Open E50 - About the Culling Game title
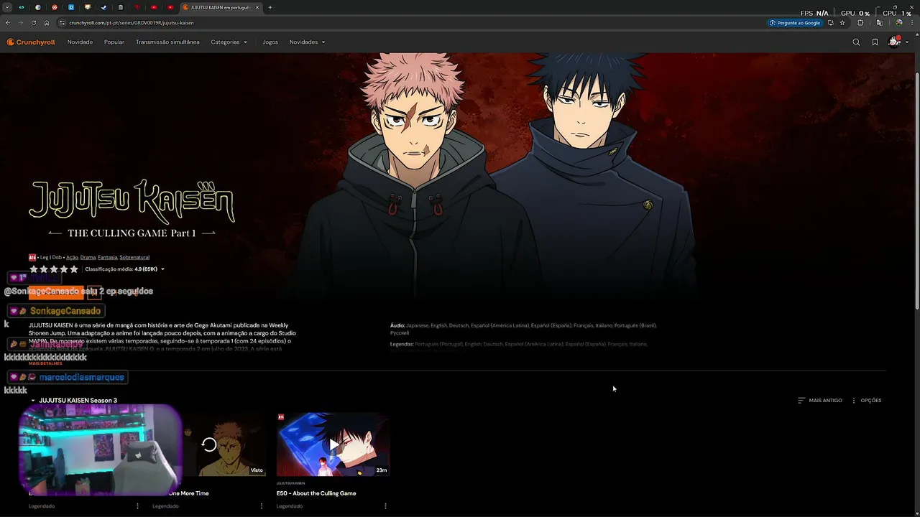This screenshot has height=517, width=920. click(316, 493)
